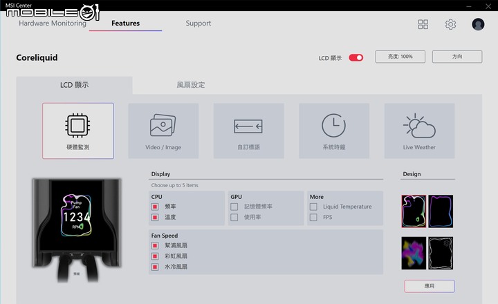Go to the Support tab
The height and width of the screenshot is (304, 498).
(199, 23)
